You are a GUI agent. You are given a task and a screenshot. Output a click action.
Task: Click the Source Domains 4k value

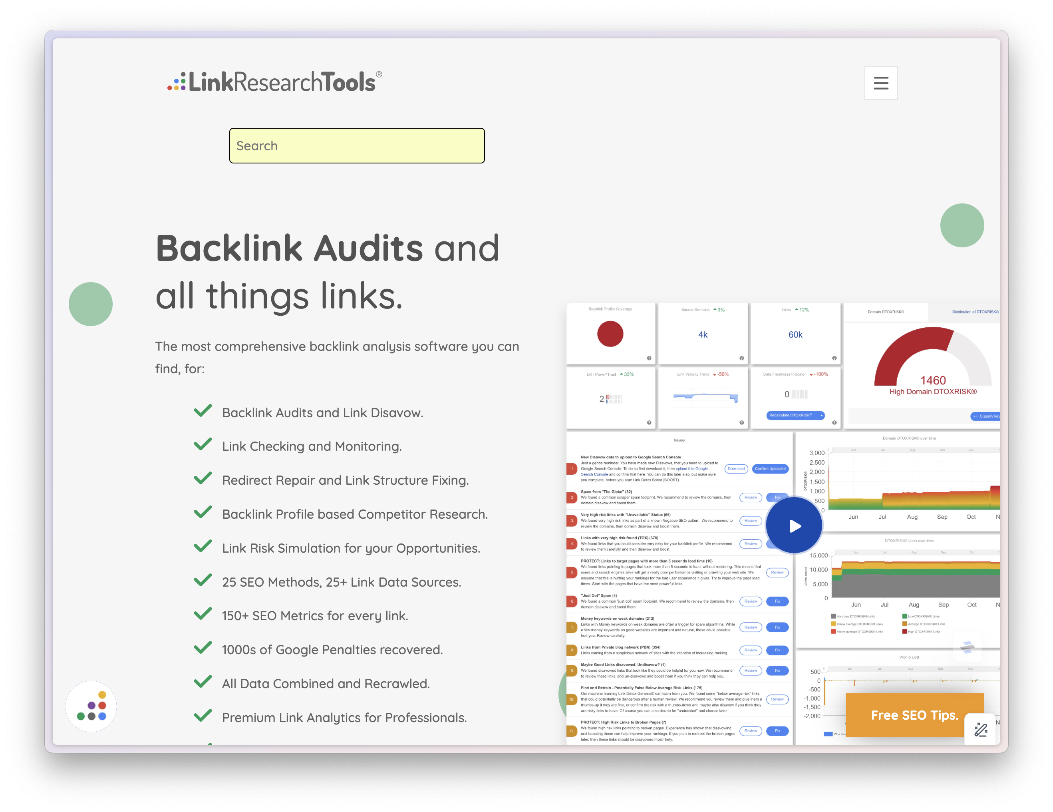click(703, 334)
